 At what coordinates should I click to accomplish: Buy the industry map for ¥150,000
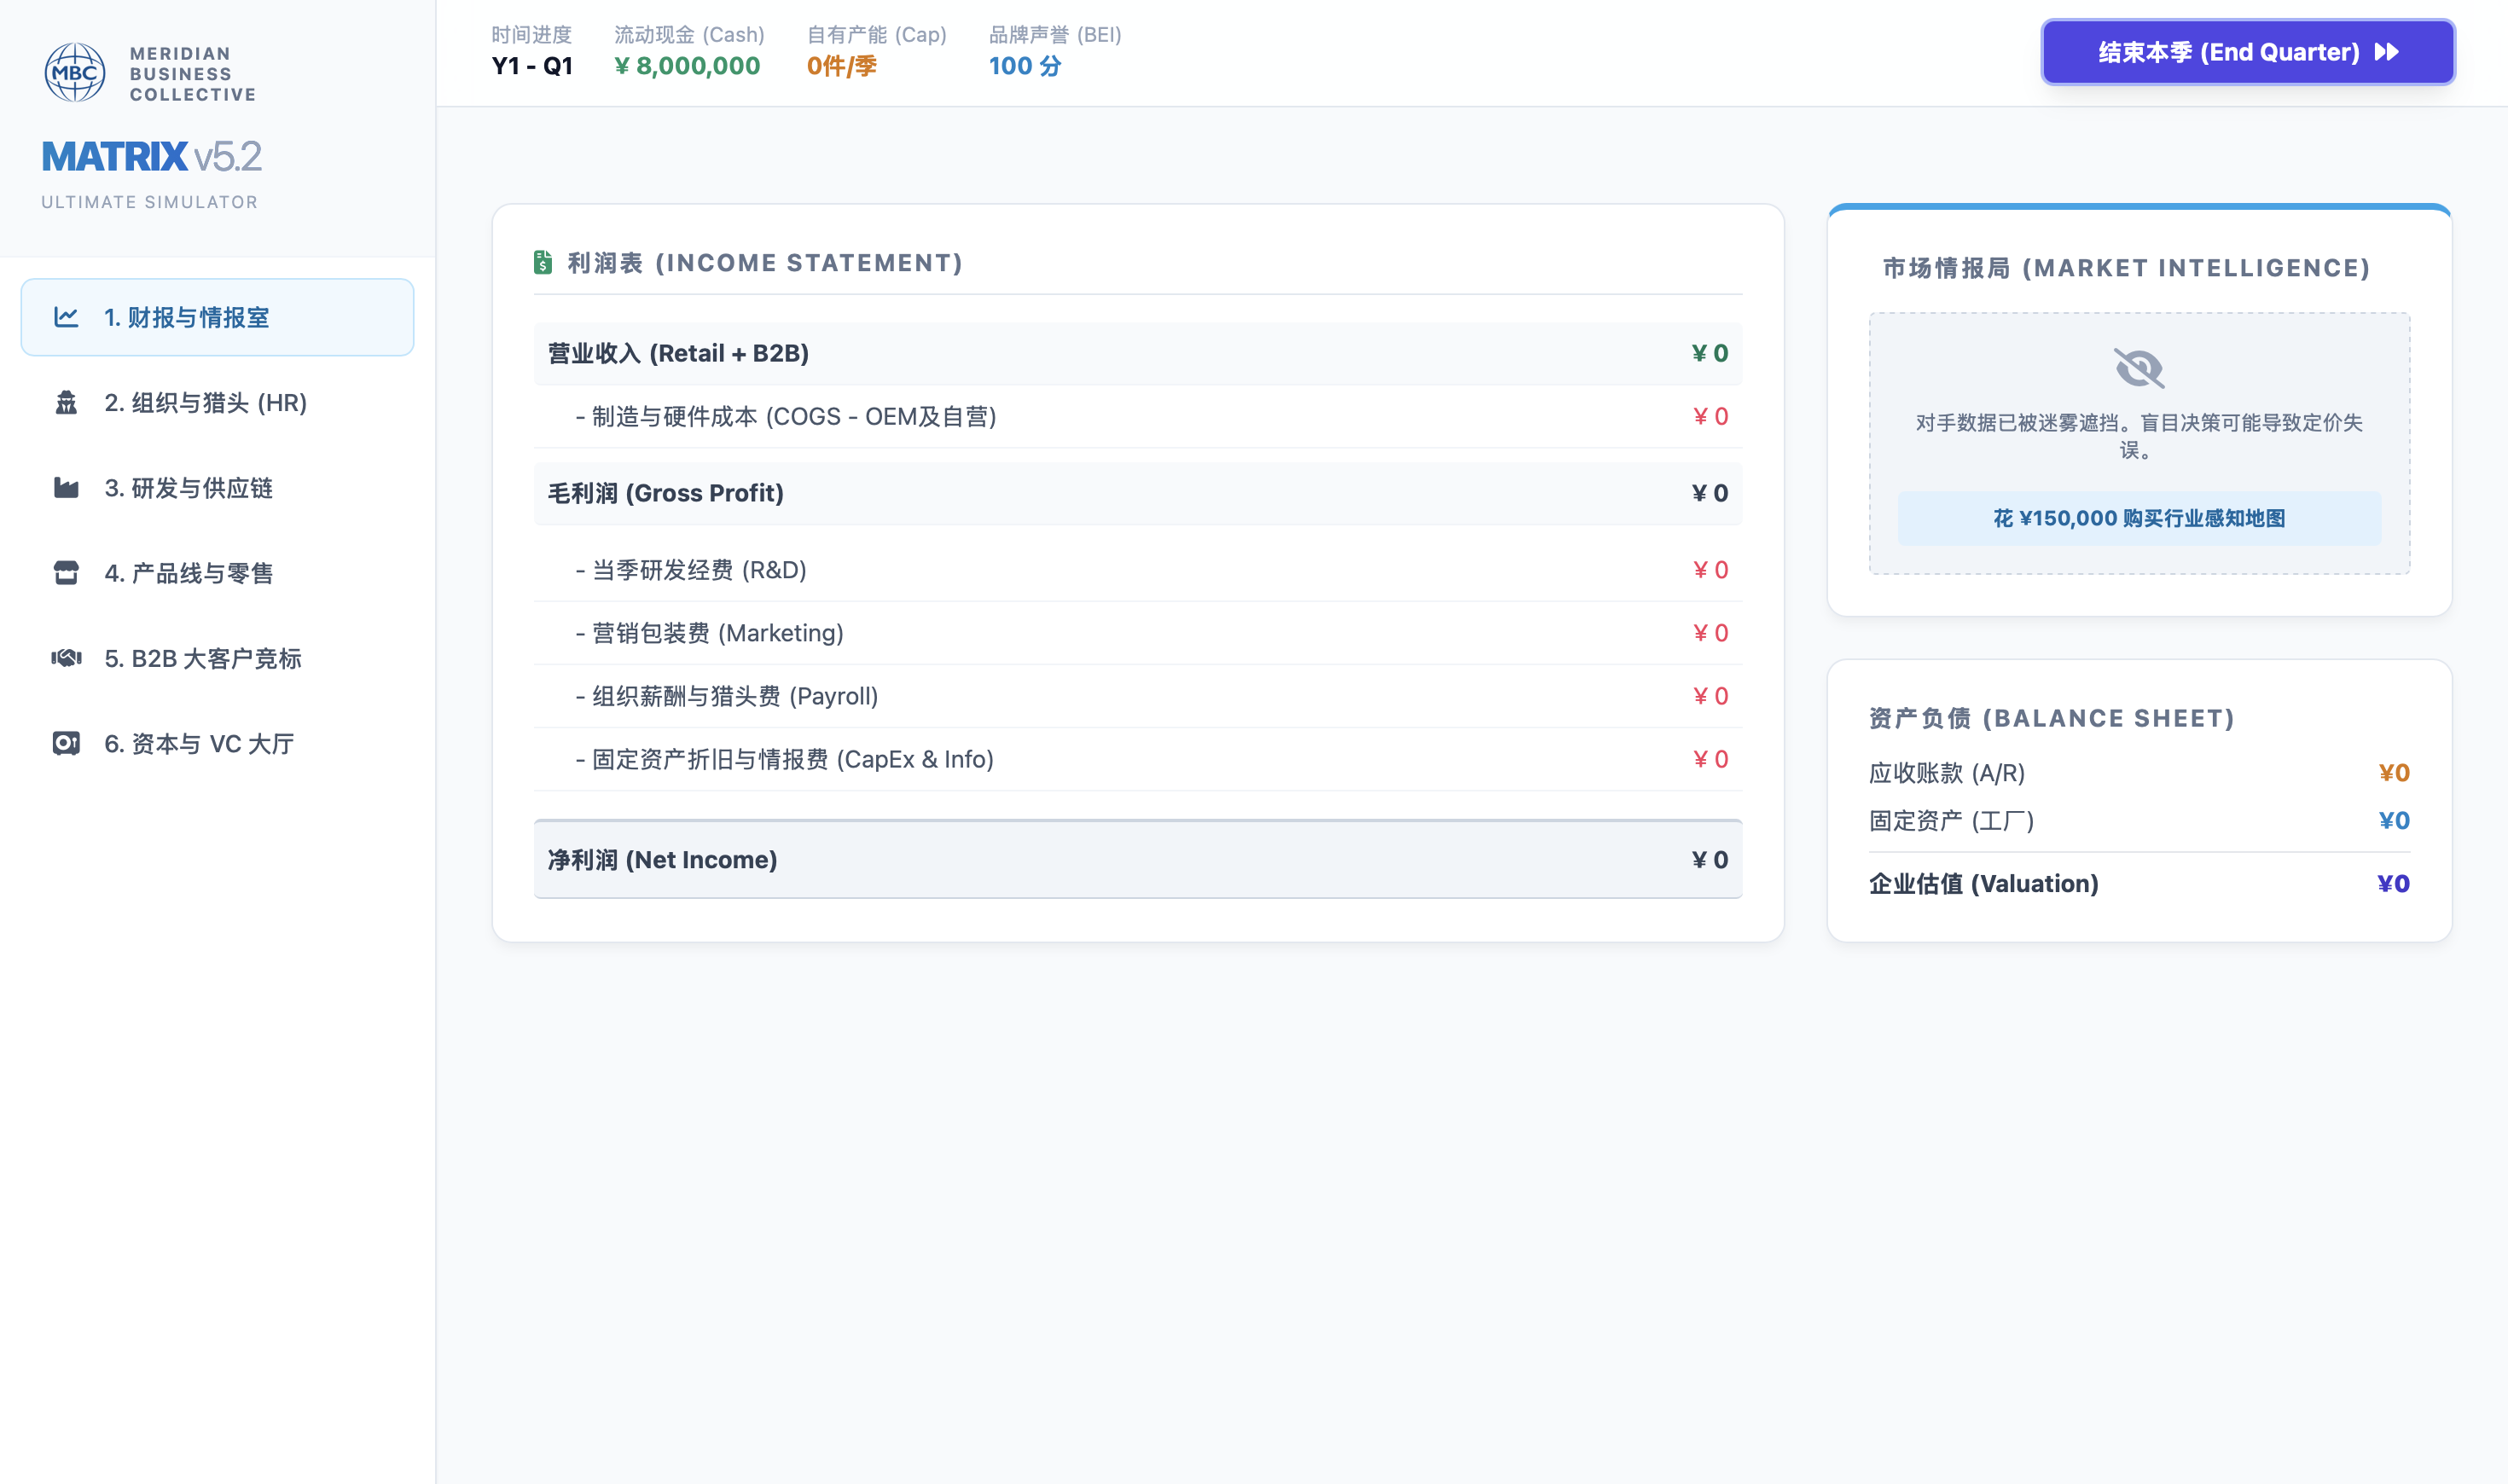(2139, 518)
